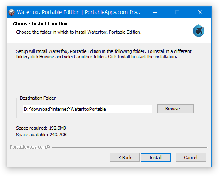220x176 pixels.
Task: Click the 'Destination Folder' group label
Action: pos(37,98)
